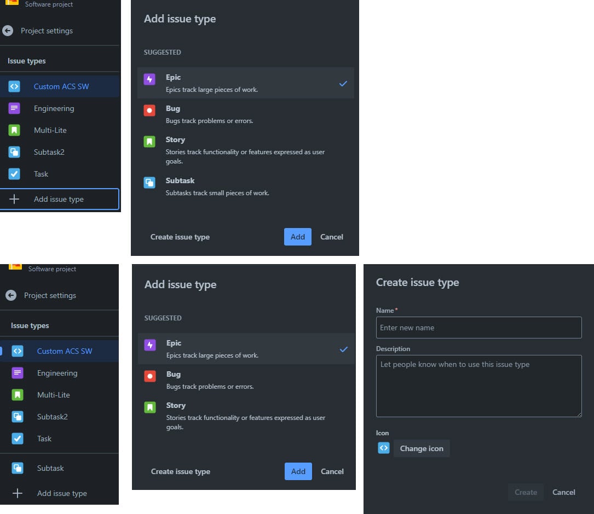Click back arrow icon in top sidebar

8,31
